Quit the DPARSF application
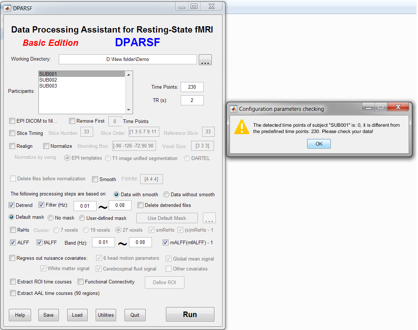The width and height of the screenshot is (418, 330). (135, 315)
